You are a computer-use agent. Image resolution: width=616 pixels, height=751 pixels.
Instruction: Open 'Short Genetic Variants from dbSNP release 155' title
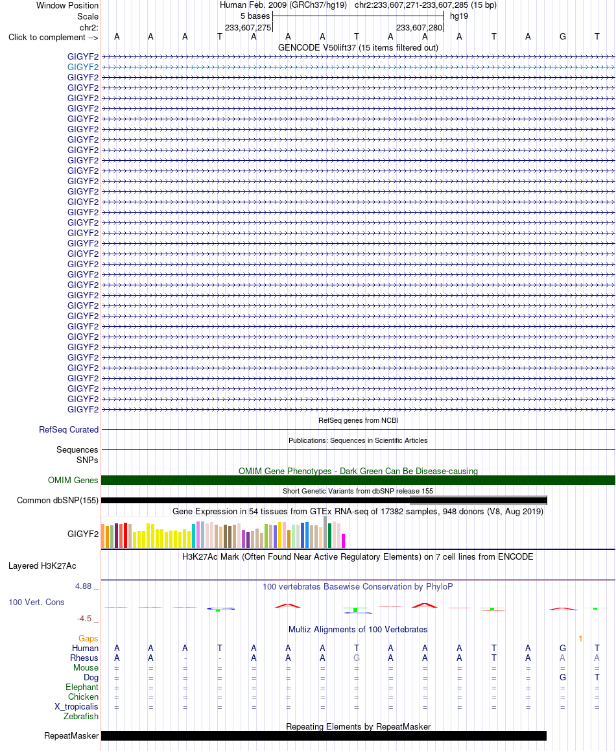pos(358,491)
